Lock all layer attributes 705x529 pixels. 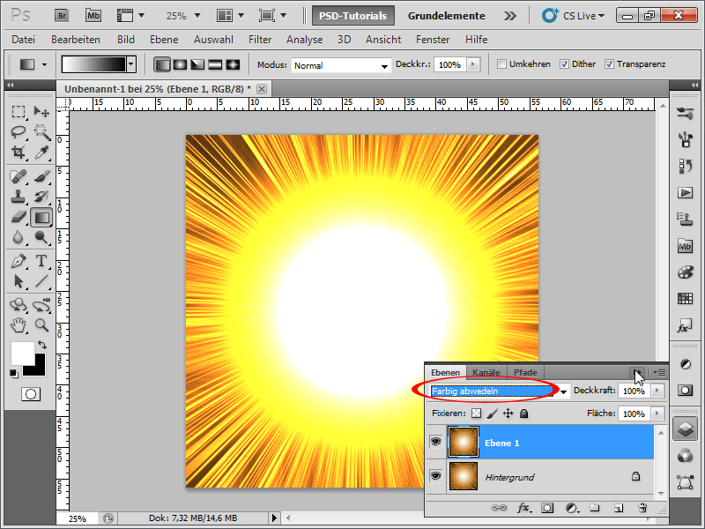pos(523,413)
